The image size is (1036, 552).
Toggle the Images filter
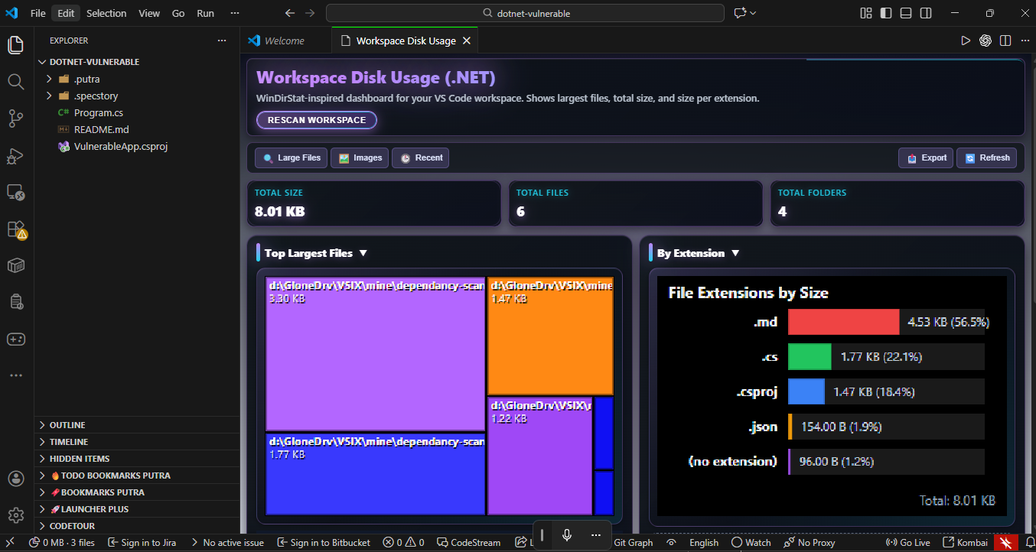359,157
